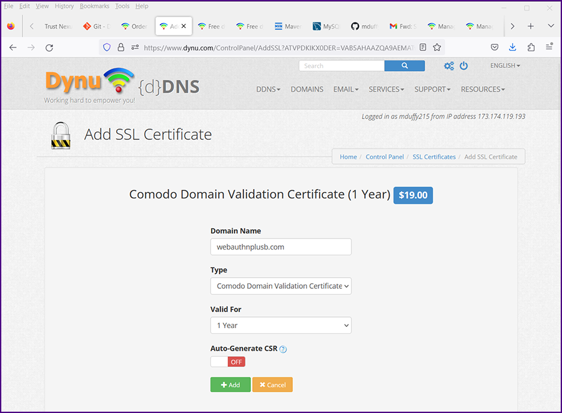Open the Edit menu
This screenshot has height=413, width=562.
click(24, 6)
